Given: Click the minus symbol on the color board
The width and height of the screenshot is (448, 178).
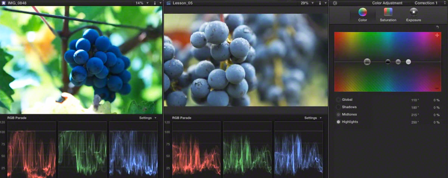Looking at the screenshot, I should pos(437,88).
